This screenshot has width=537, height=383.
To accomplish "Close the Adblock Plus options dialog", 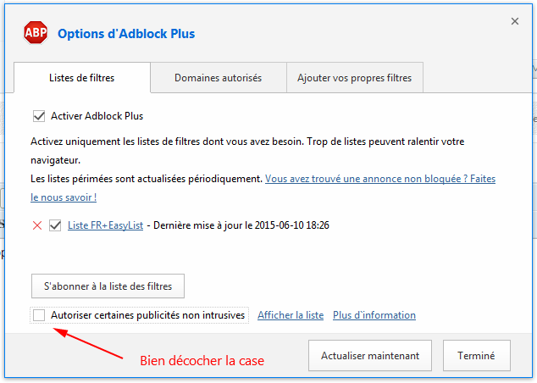I will click(514, 21).
